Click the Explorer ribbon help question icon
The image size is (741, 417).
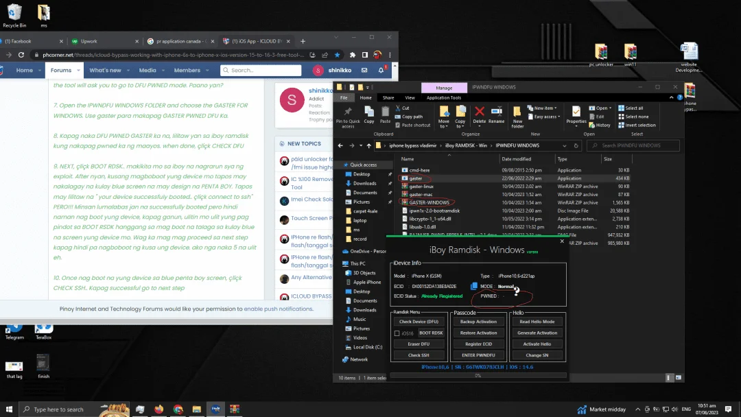click(679, 98)
